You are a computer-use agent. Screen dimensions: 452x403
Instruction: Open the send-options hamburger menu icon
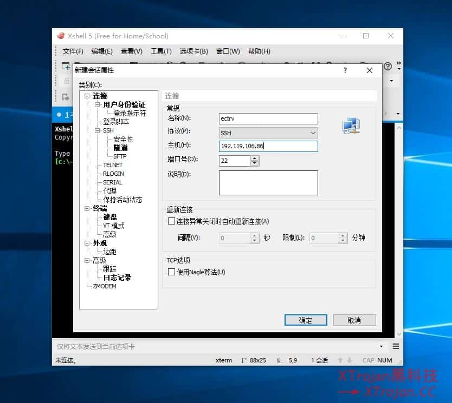coord(396,346)
